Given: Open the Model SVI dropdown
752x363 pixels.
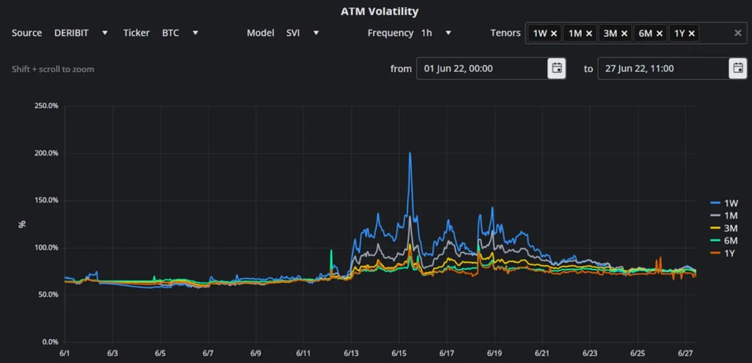Looking at the screenshot, I should [x=303, y=33].
